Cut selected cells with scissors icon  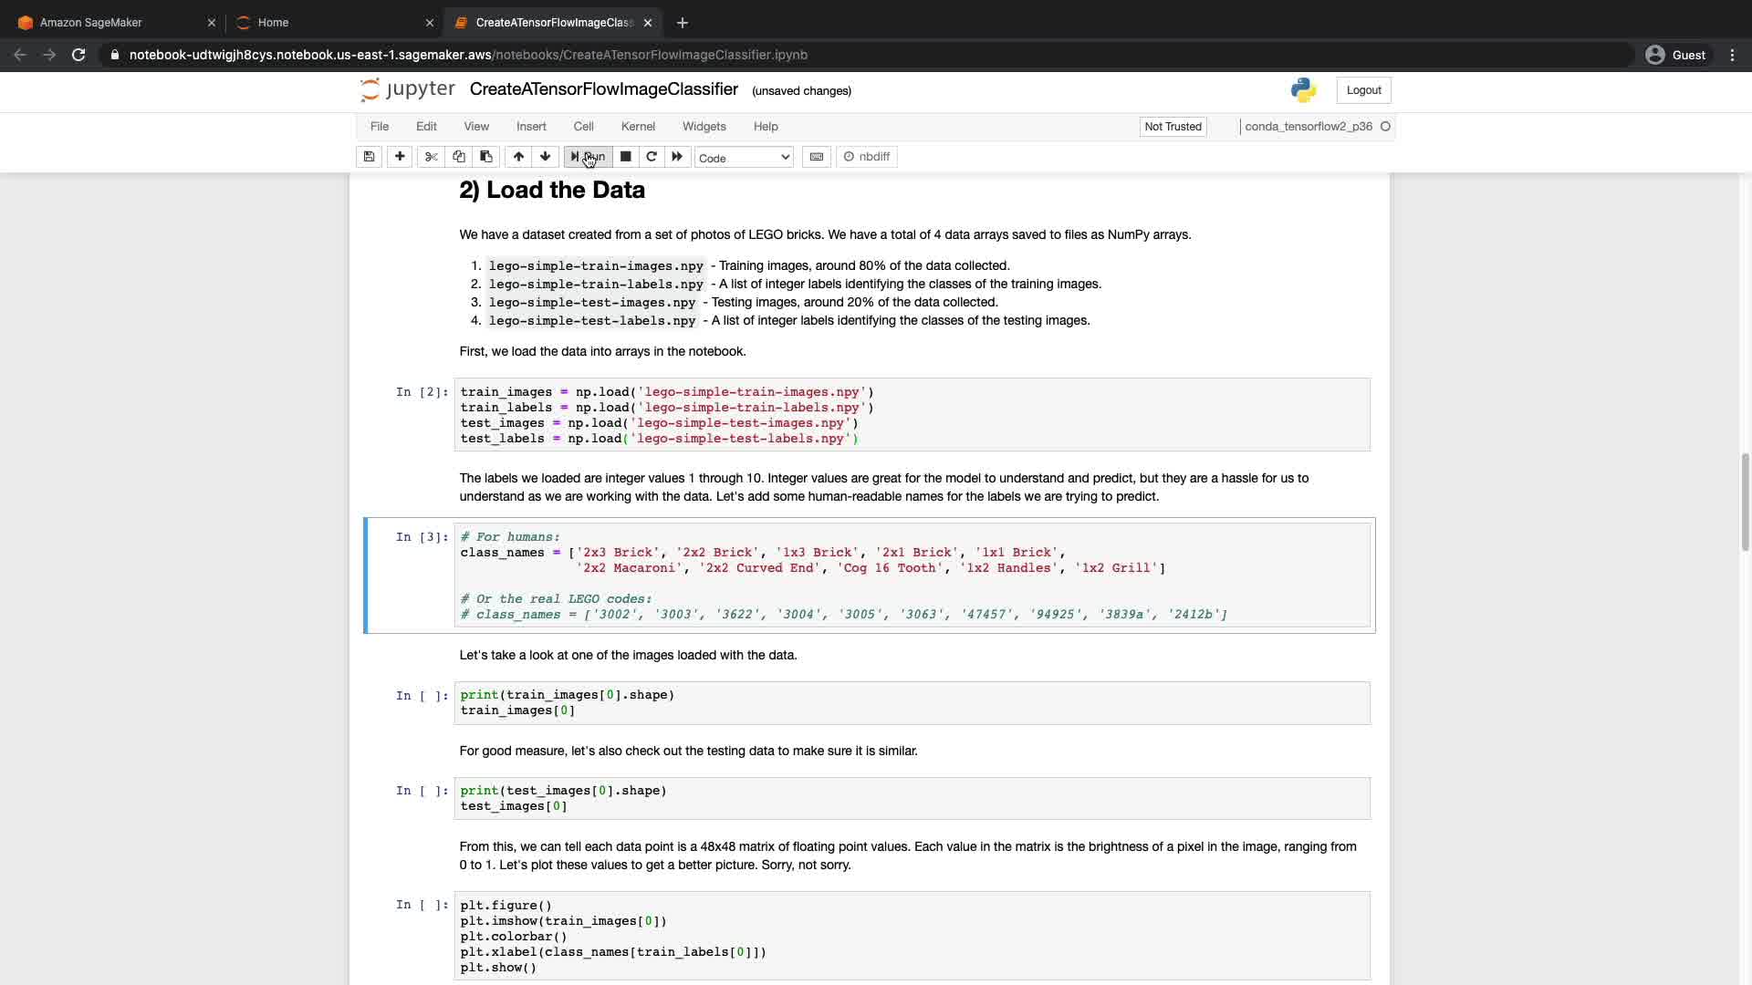coord(432,157)
